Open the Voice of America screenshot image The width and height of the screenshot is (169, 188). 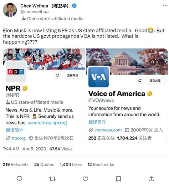pyautogui.click(x=127, y=95)
